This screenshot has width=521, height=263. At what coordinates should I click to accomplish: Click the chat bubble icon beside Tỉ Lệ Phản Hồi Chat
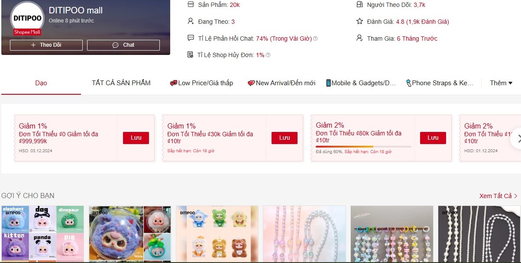click(191, 38)
